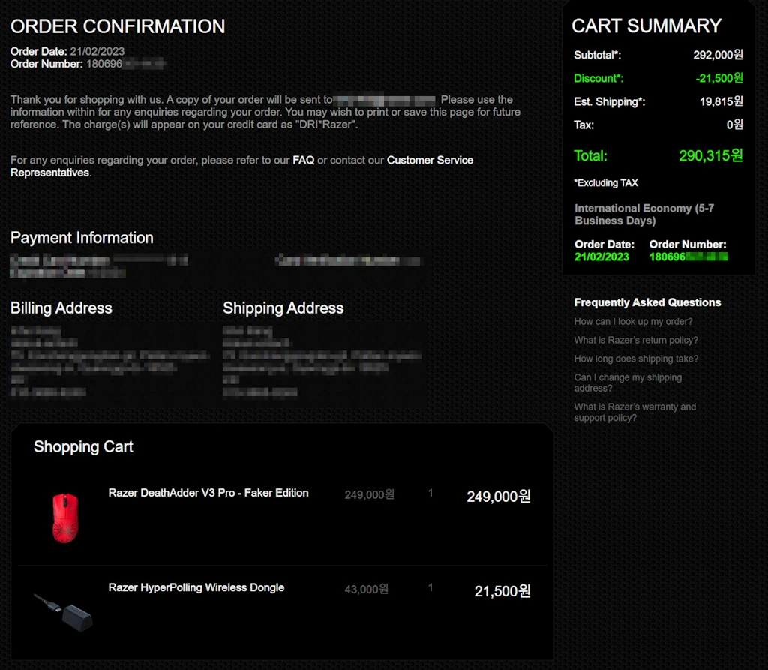This screenshot has height=670, width=768.
Task: Open the FAQ link in the enquiries paragraph
Action: pyautogui.click(x=303, y=161)
